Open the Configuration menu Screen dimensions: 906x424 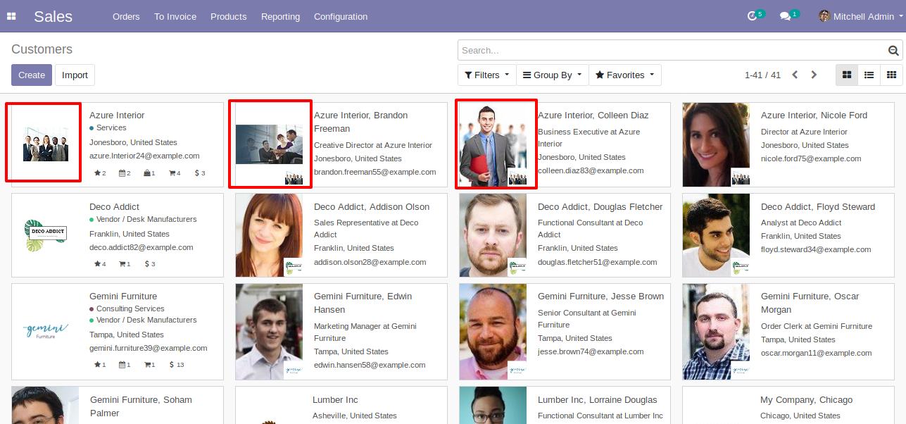(x=341, y=16)
